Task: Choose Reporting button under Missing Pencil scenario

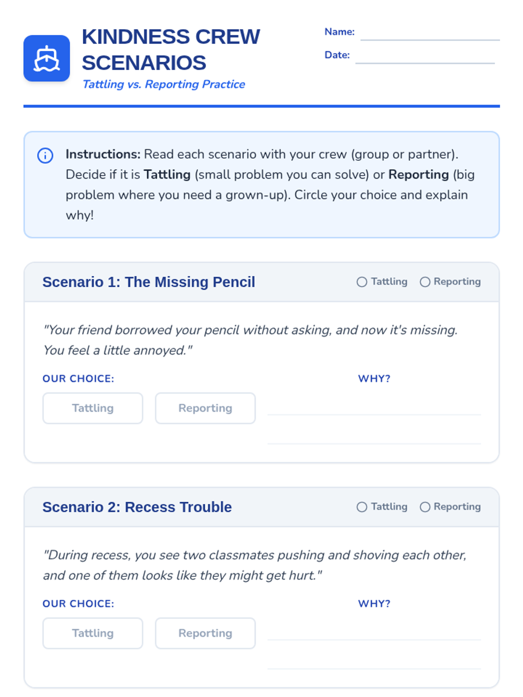Action: (x=205, y=408)
